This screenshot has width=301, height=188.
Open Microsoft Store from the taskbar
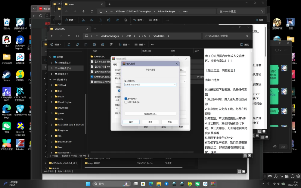[143, 184]
